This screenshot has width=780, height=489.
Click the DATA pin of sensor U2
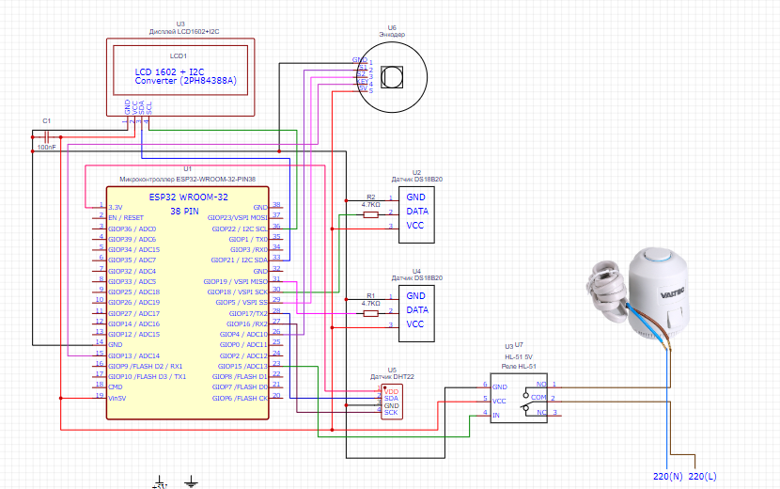(x=417, y=212)
